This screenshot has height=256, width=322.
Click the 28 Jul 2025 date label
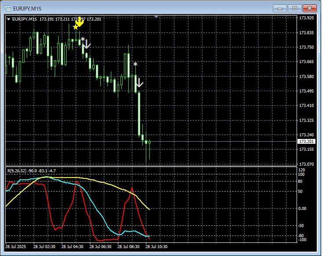(x=16, y=246)
